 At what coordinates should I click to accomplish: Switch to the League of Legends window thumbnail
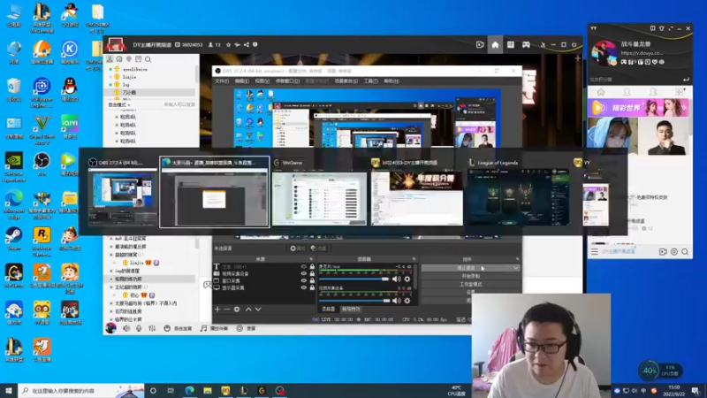pyautogui.click(x=518, y=192)
